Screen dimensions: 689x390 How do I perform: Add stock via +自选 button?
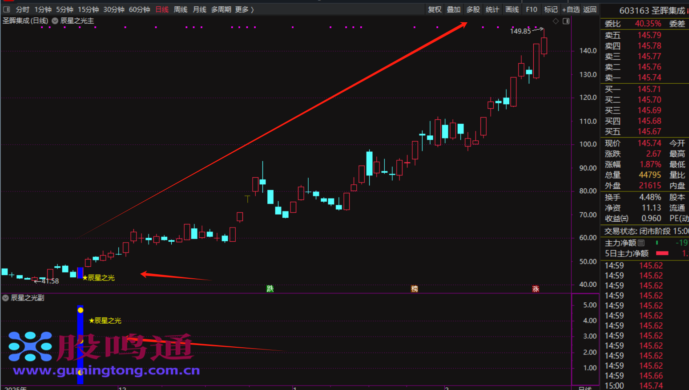(x=571, y=9)
